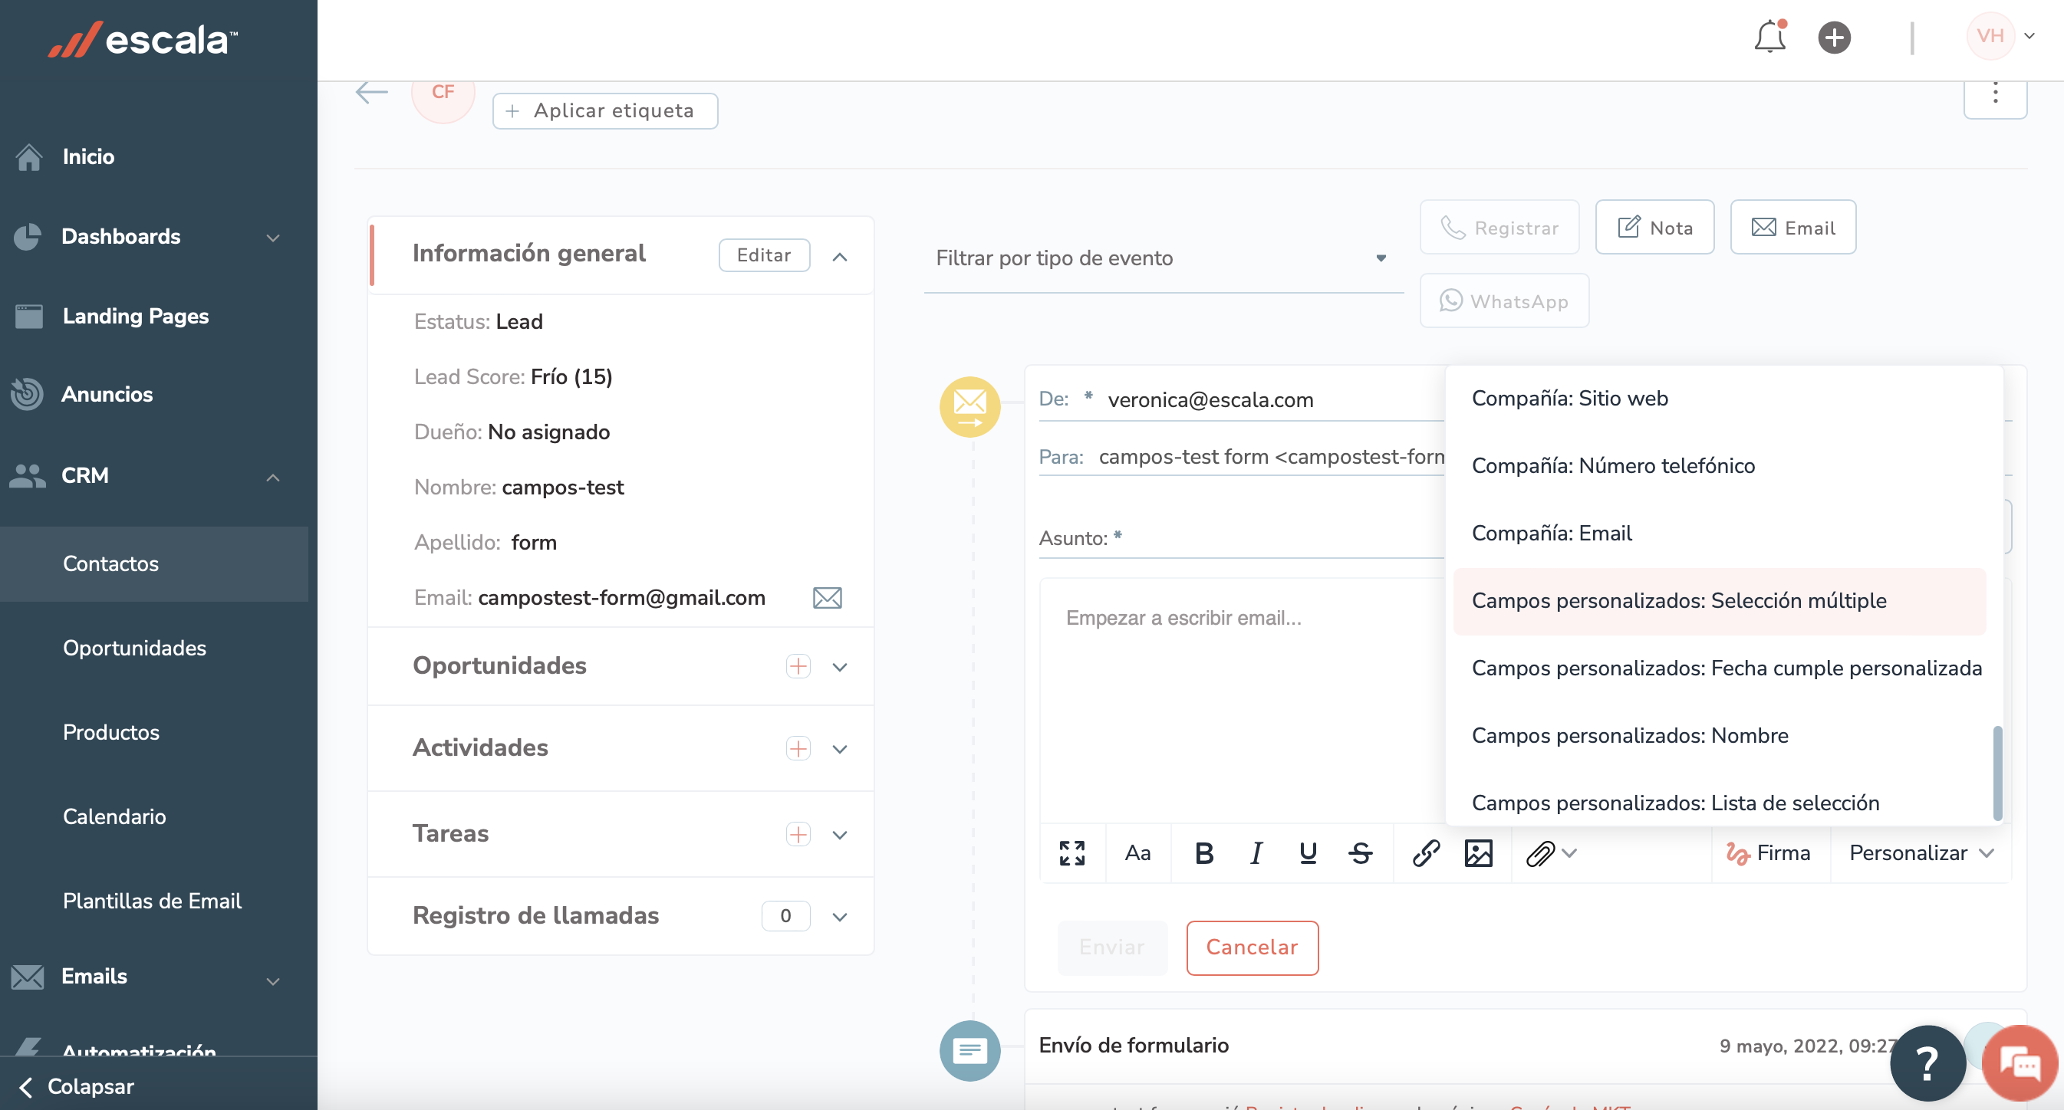
Task: Toggle underline formatting
Action: [x=1308, y=853]
